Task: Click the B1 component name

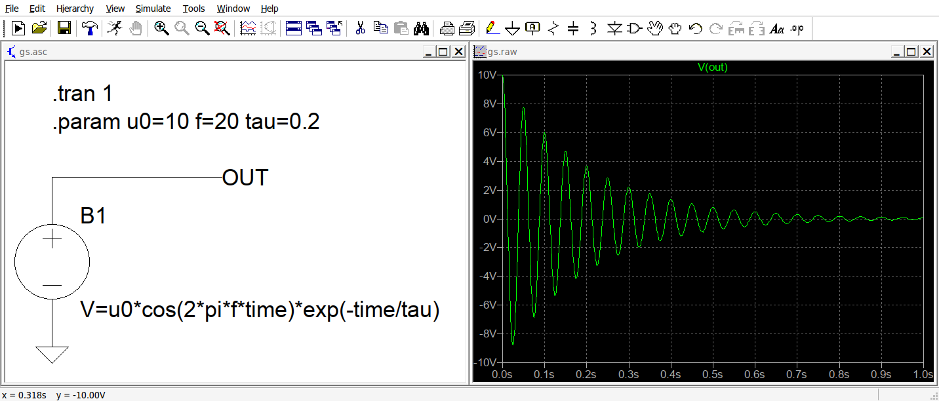Action: (93, 216)
